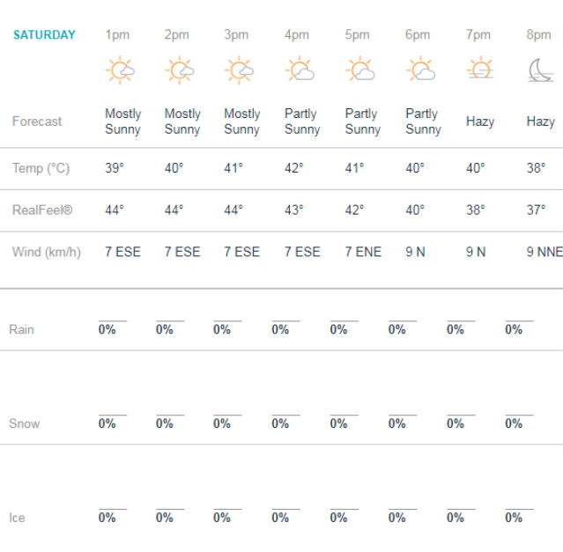
Task: Select the 4pm hour column header
Action: (297, 35)
